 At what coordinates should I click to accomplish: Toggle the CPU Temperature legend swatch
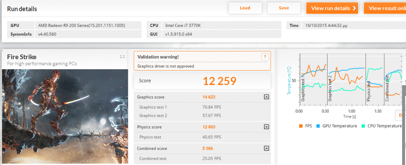point(363,126)
